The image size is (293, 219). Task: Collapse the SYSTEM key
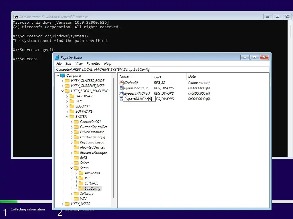pyautogui.click(x=67, y=117)
